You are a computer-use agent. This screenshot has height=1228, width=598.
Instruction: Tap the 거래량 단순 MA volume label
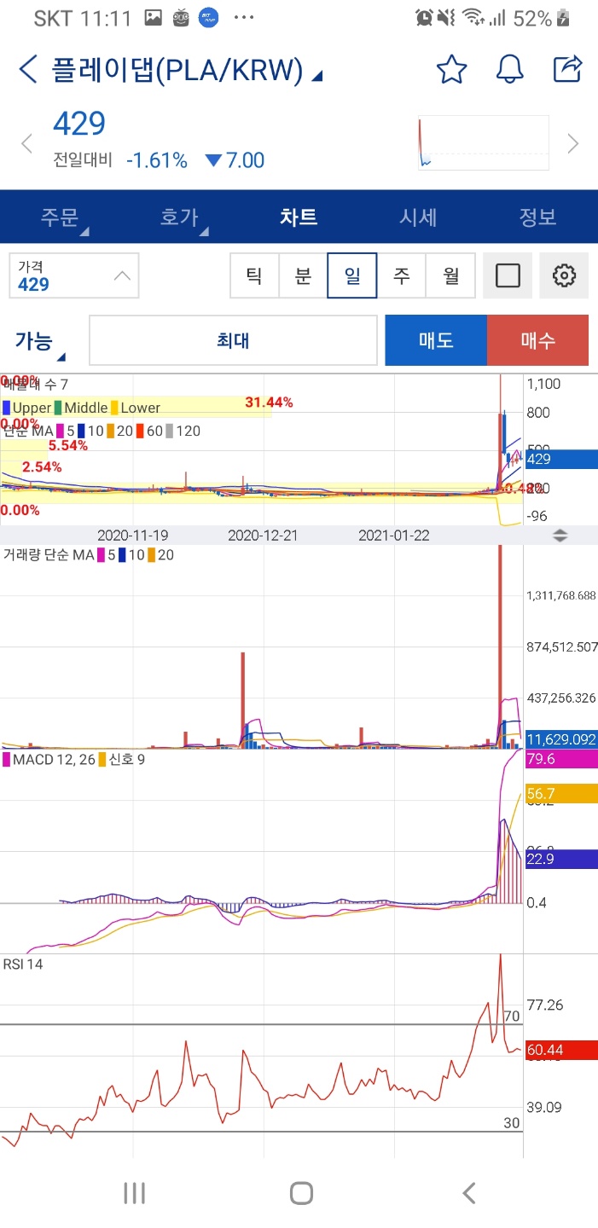point(48,555)
